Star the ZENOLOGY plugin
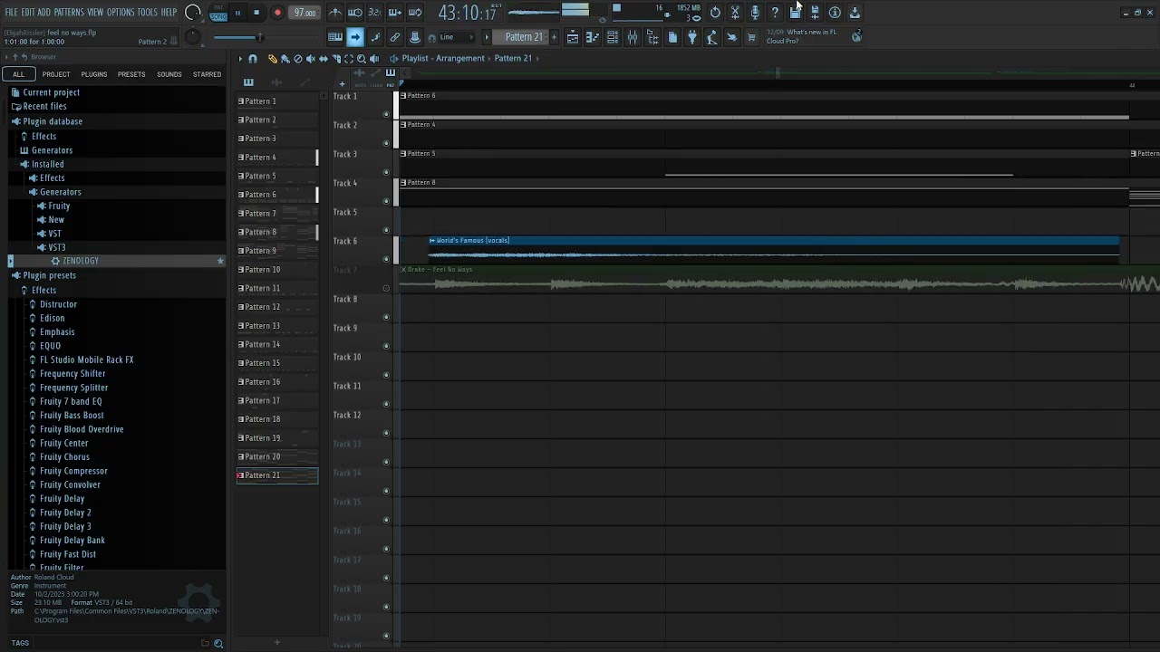Image resolution: width=1160 pixels, height=652 pixels. coord(220,261)
